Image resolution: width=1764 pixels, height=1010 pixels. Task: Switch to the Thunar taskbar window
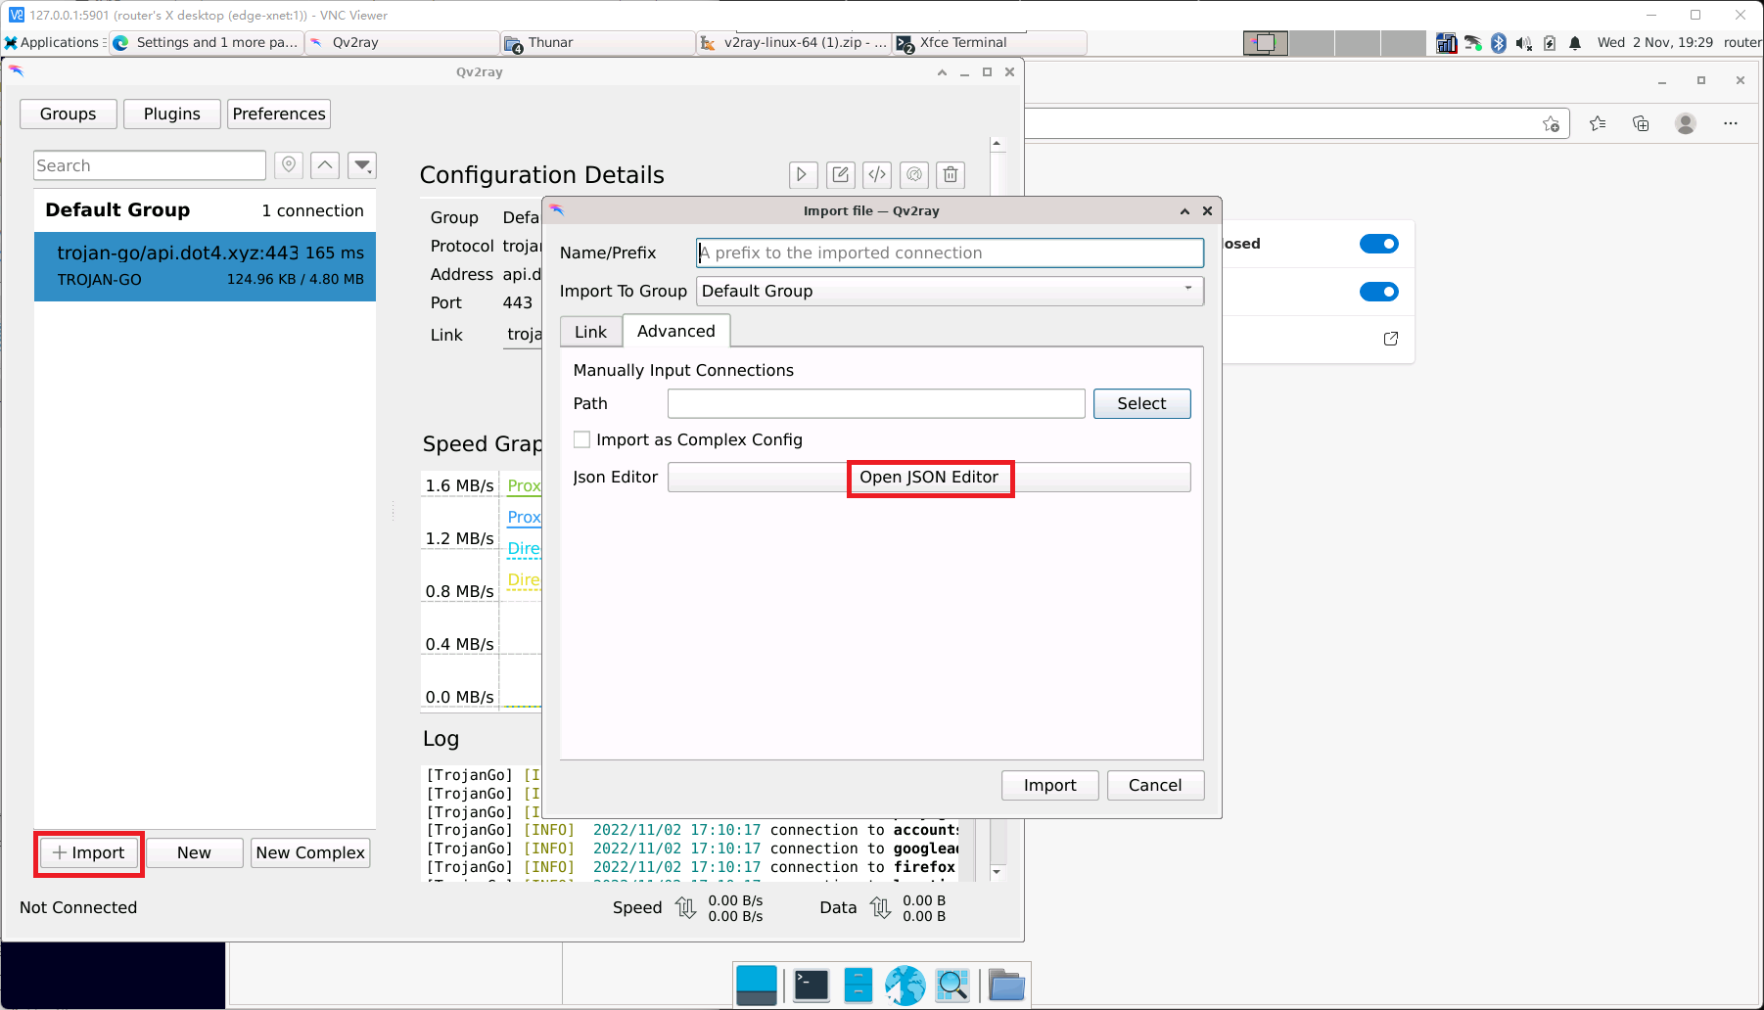(597, 42)
